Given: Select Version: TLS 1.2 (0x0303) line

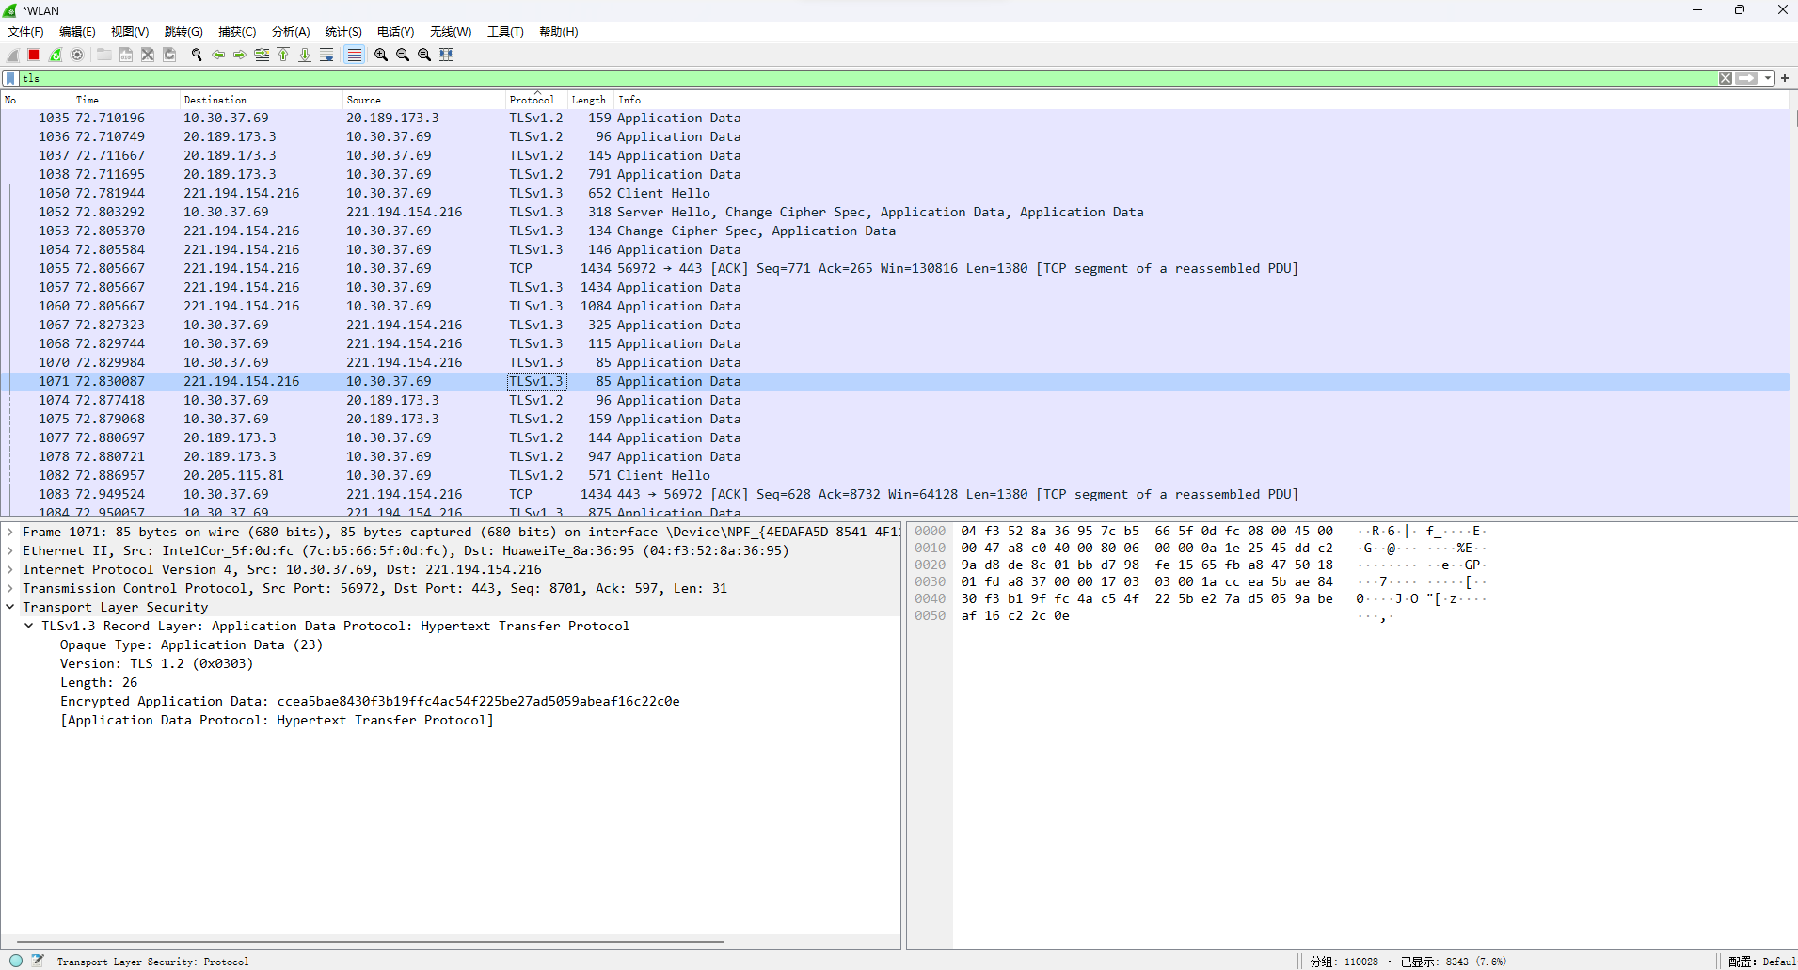Looking at the screenshot, I should (156, 663).
